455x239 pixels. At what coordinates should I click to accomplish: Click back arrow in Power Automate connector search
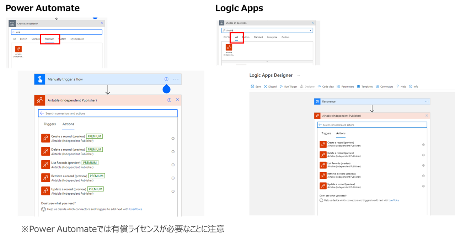point(42,113)
